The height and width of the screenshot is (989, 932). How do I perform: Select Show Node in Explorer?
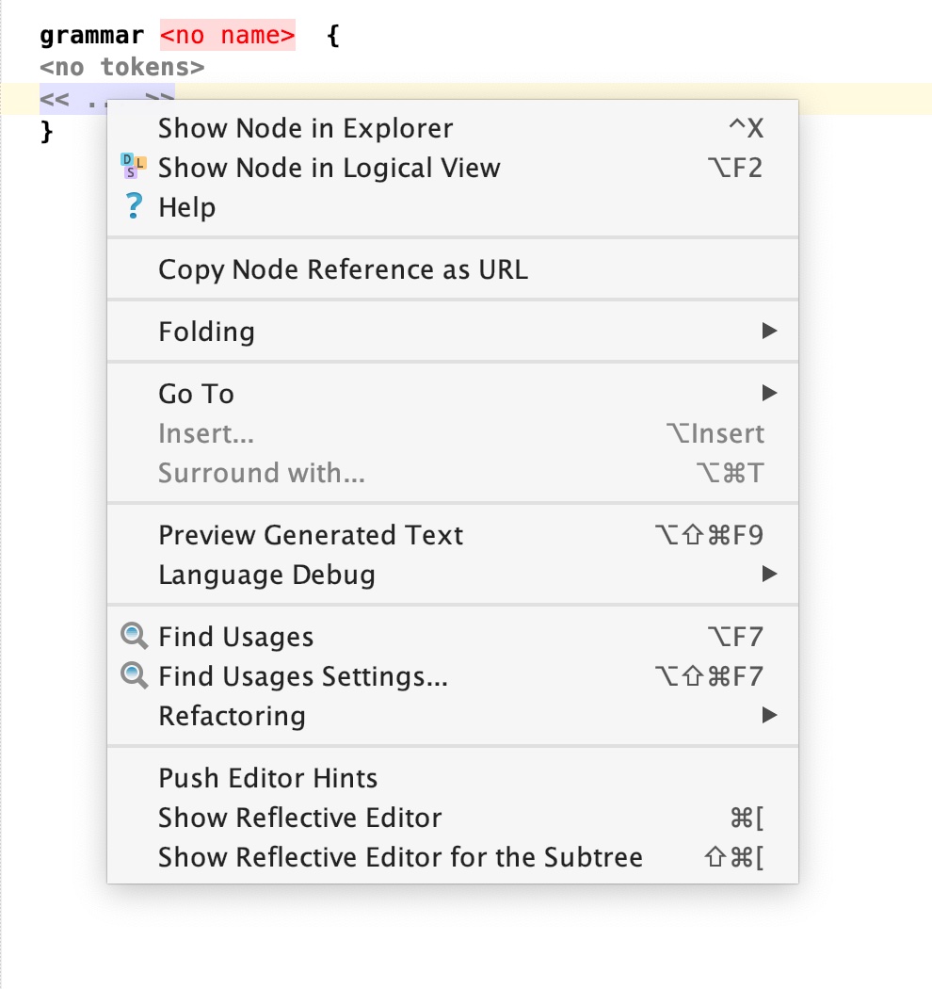305,128
